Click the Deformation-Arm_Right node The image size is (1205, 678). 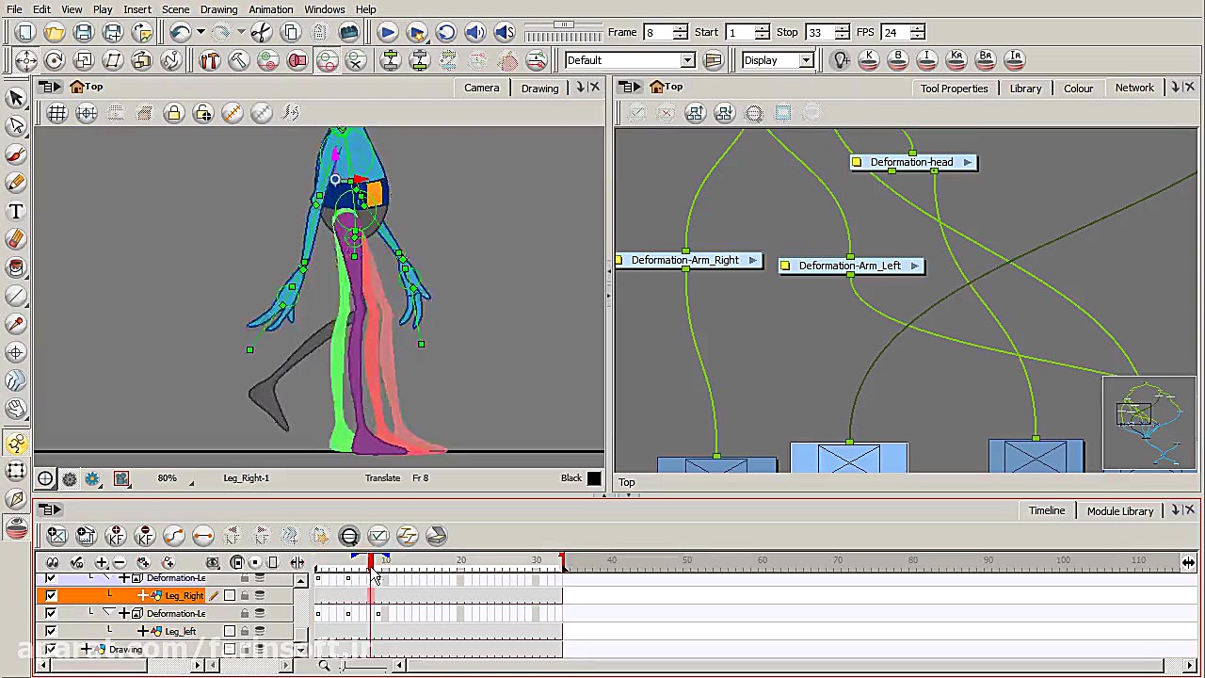pyautogui.click(x=685, y=260)
